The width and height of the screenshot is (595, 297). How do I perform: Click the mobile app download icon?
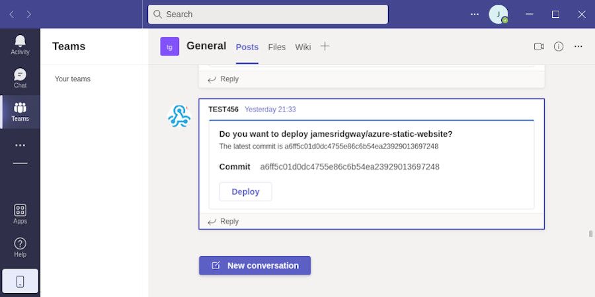[x=20, y=281]
